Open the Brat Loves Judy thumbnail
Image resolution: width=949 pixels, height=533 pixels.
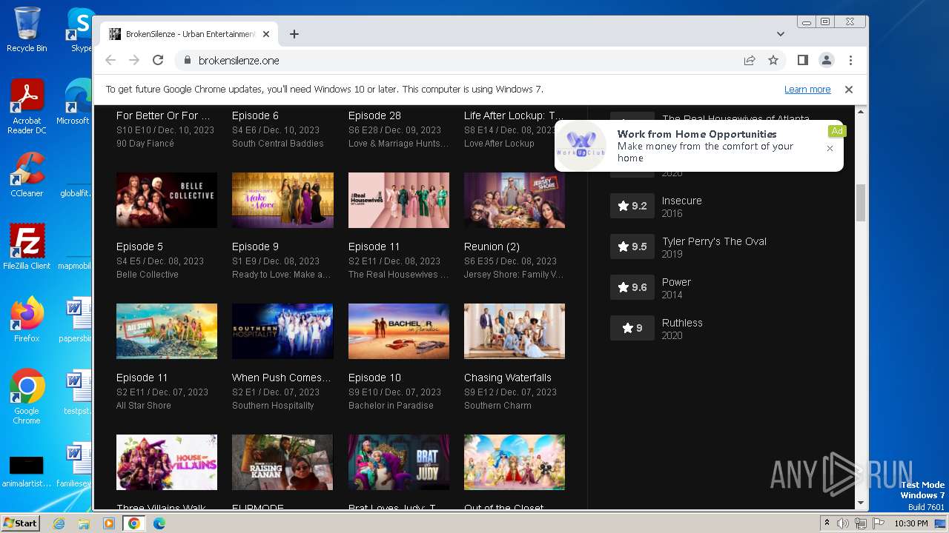(399, 462)
